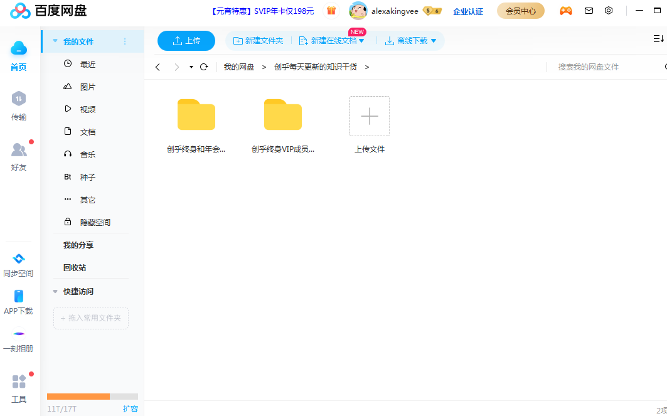Click the 扩容 (expand storage) link
The width and height of the screenshot is (667, 416).
point(130,408)
